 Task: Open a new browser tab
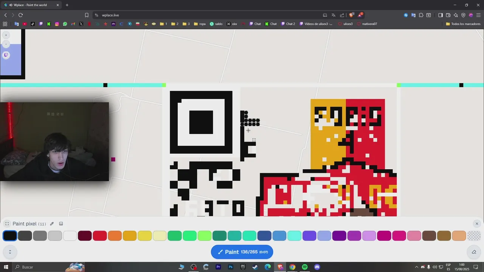[x=67, y=5]
